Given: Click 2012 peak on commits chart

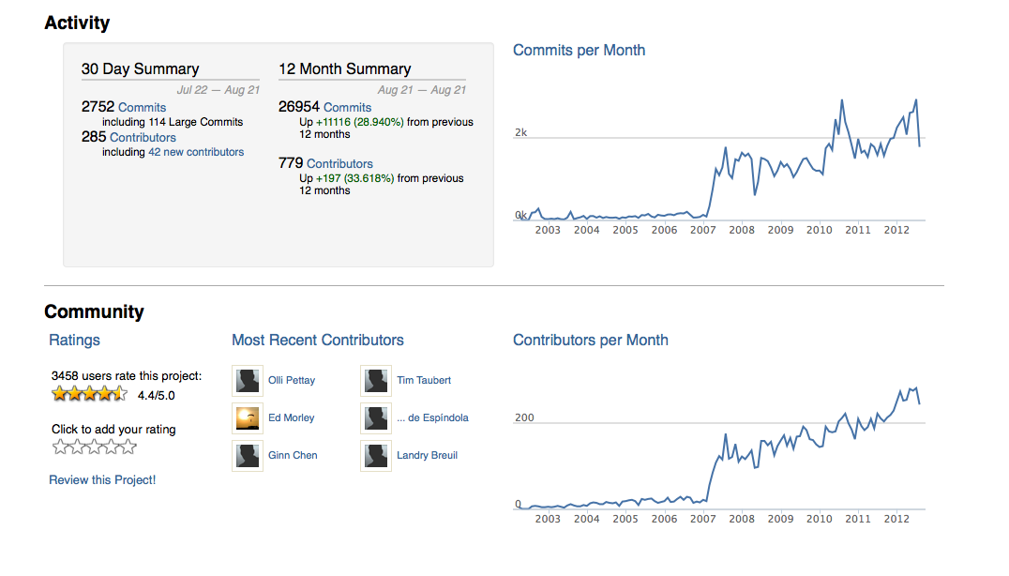Looking at the screenshot, I should [915, 100].
